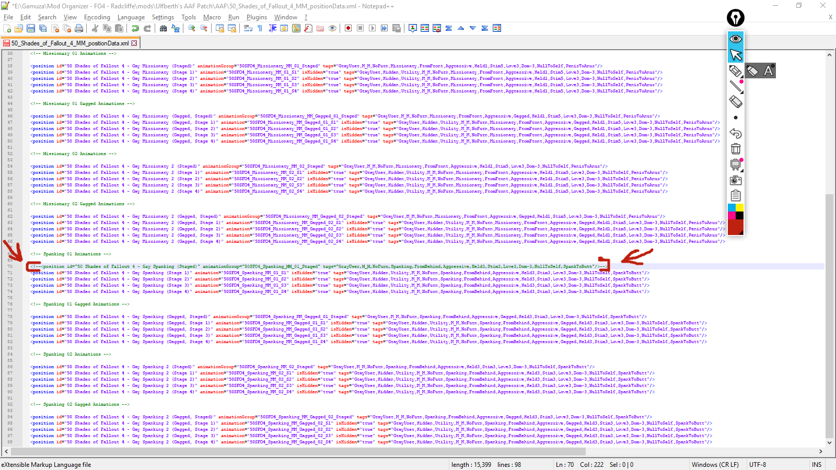The width and height of the screenshot is (836, 470).
Task: Zoom out using magnifier minus icon
Action: [204, 28]
